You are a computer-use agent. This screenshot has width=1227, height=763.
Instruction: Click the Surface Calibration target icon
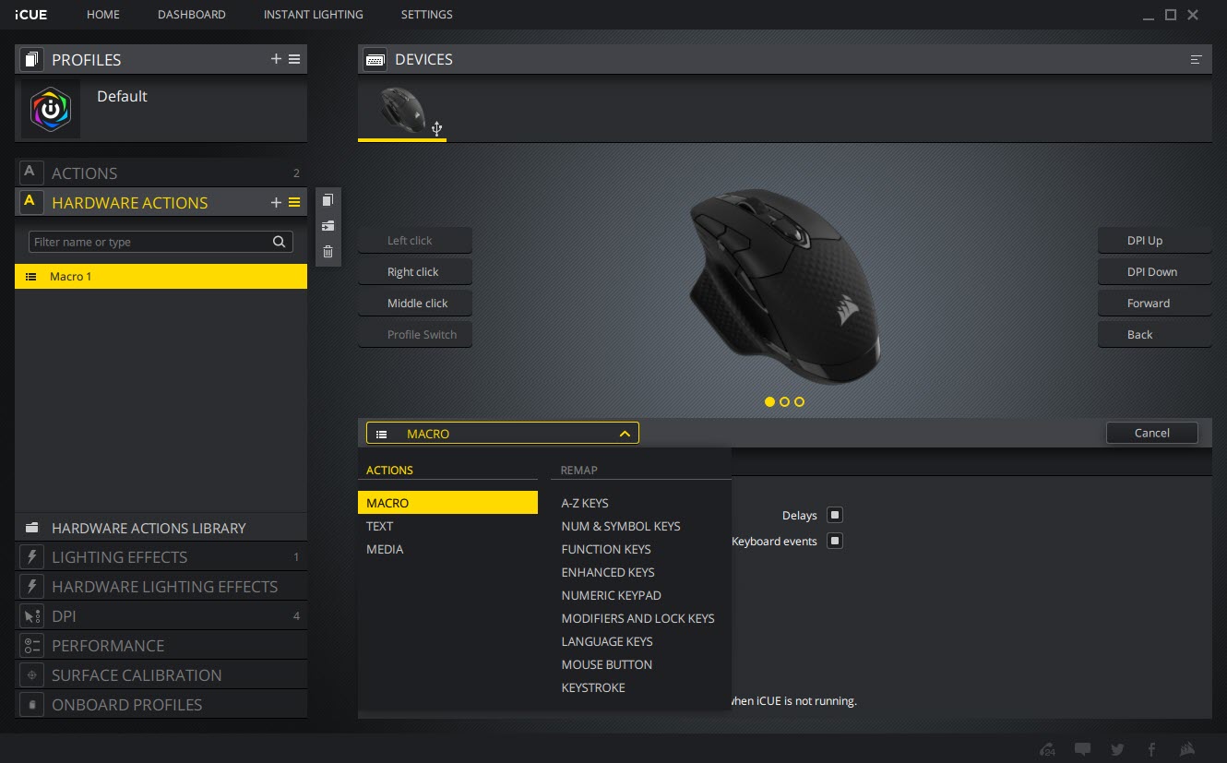pyautogui.click(x=32, y=675)
